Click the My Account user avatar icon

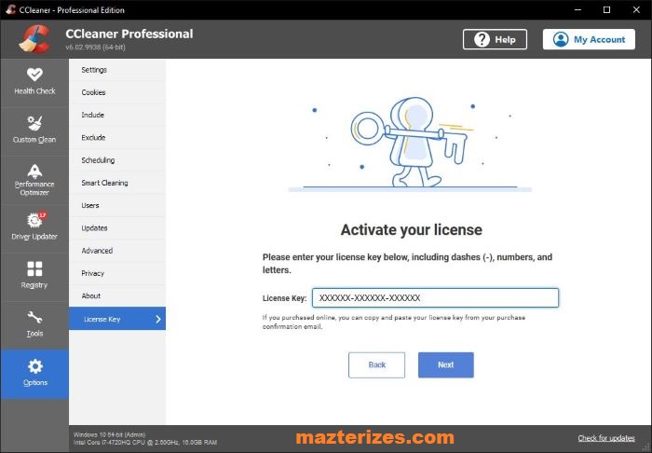click(561, 39)
